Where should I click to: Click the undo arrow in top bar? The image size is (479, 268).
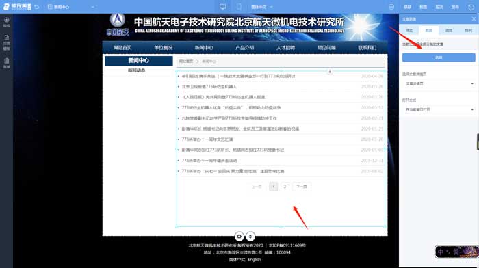point(37,7)
